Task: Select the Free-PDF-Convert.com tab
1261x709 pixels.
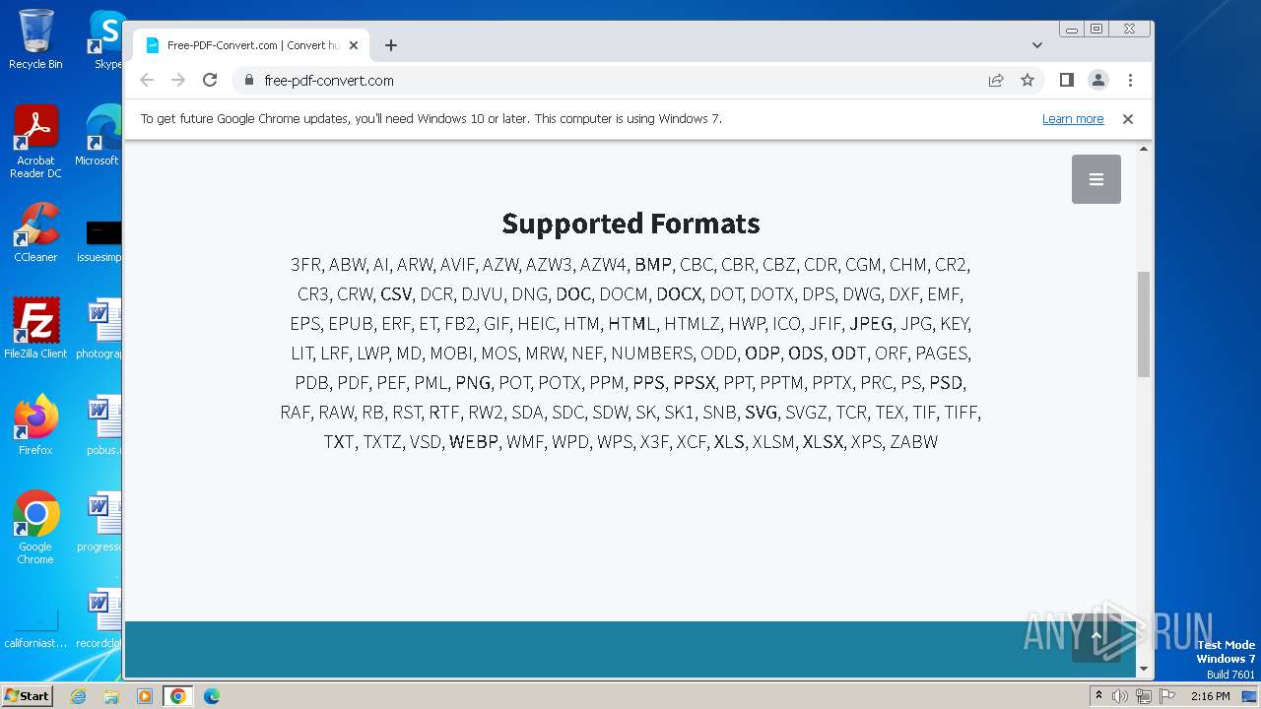Action: [251, 45]
